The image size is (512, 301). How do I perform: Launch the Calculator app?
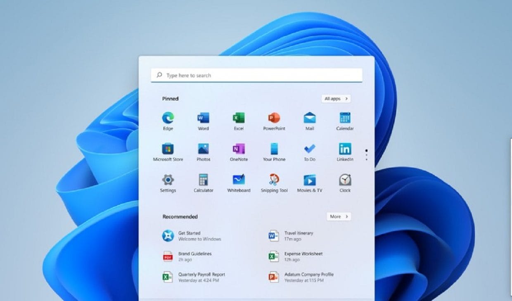[x=203, y=183]
